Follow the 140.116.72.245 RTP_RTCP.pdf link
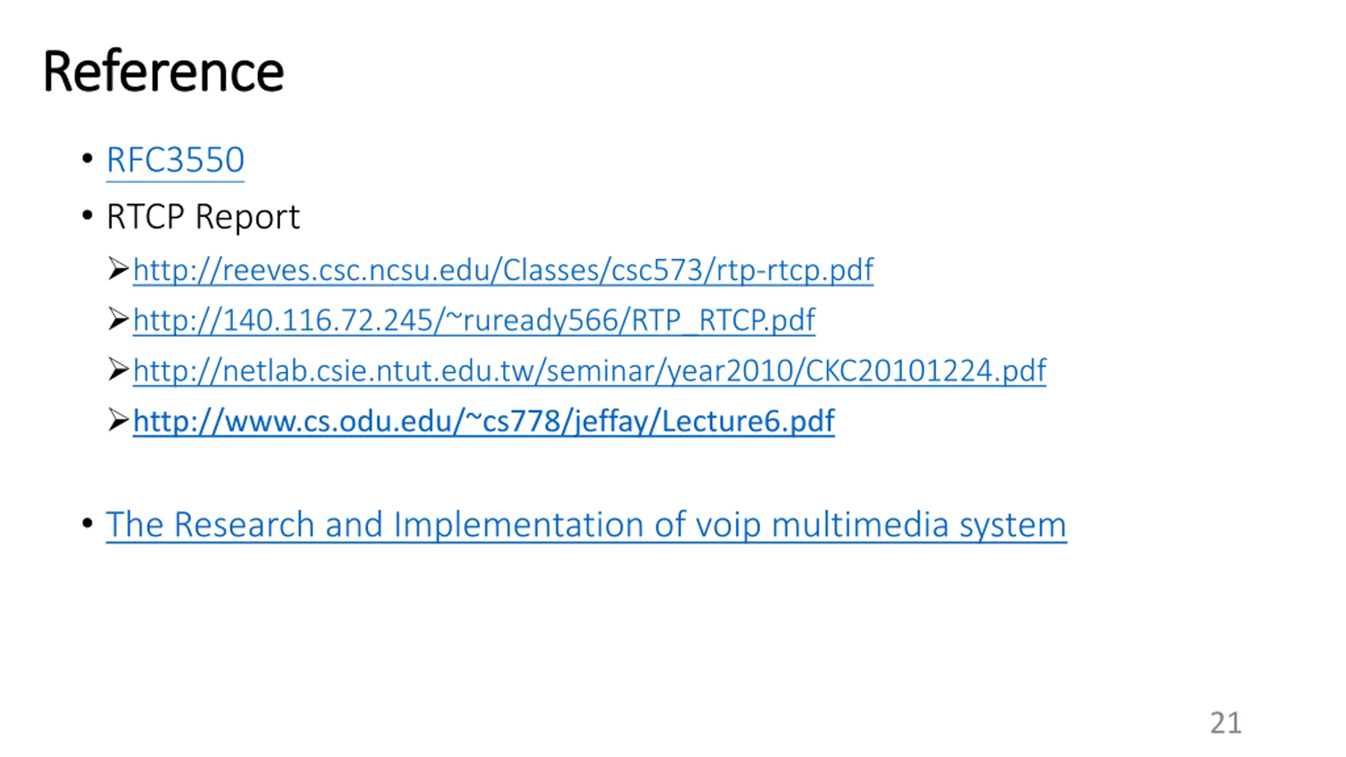This screenshot has width=1346, height=757. (x=474, y=320)
